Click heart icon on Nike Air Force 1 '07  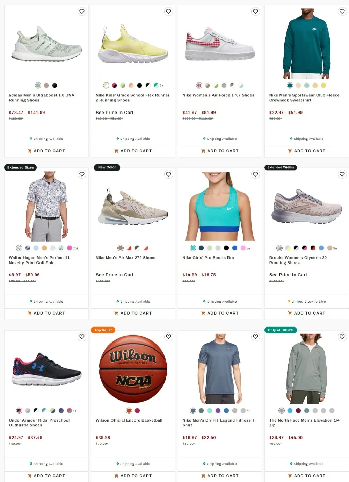[x=255, y=12]
